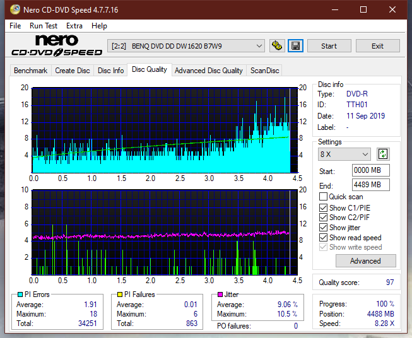Click the PO failures value 0

[x=296, y=326]
